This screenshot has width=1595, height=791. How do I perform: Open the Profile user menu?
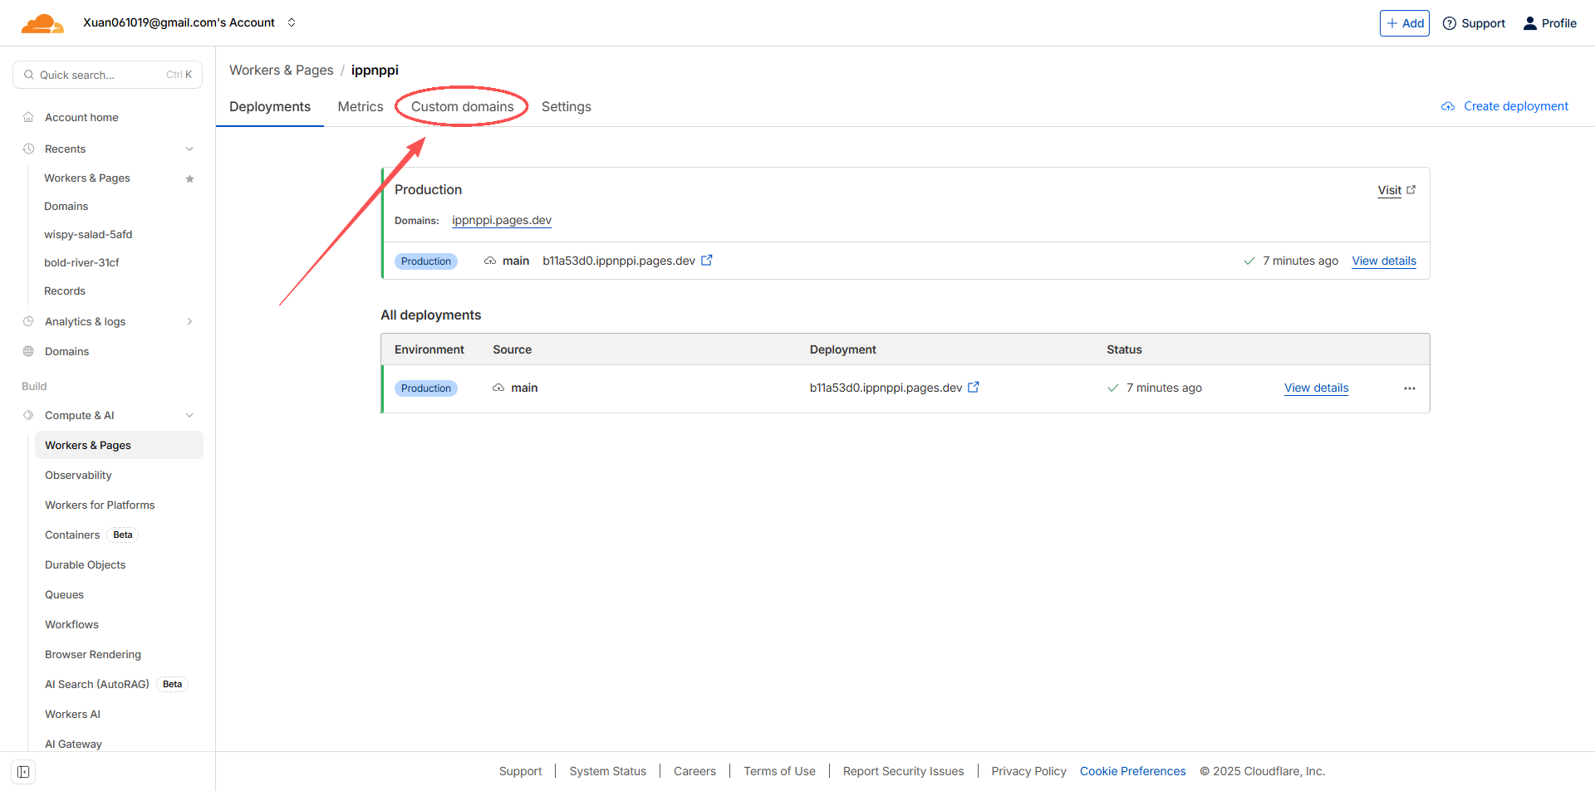(1549, 23)
